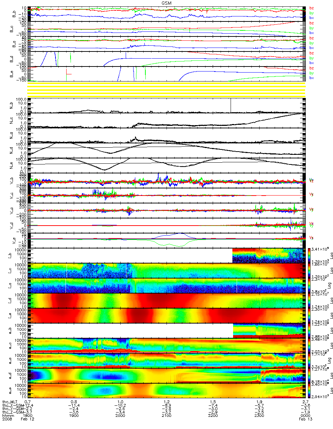Click the bz legend of B_a panel
Viewport: 333px width, 429px height.
click(x=312, y=38)
